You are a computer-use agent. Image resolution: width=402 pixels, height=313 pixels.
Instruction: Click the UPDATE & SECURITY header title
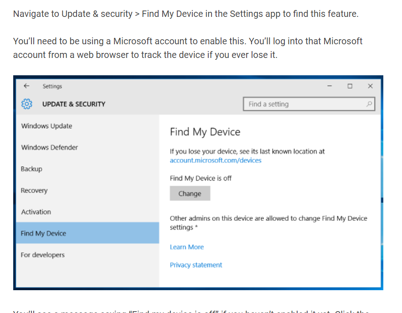(x=74, y=104)
